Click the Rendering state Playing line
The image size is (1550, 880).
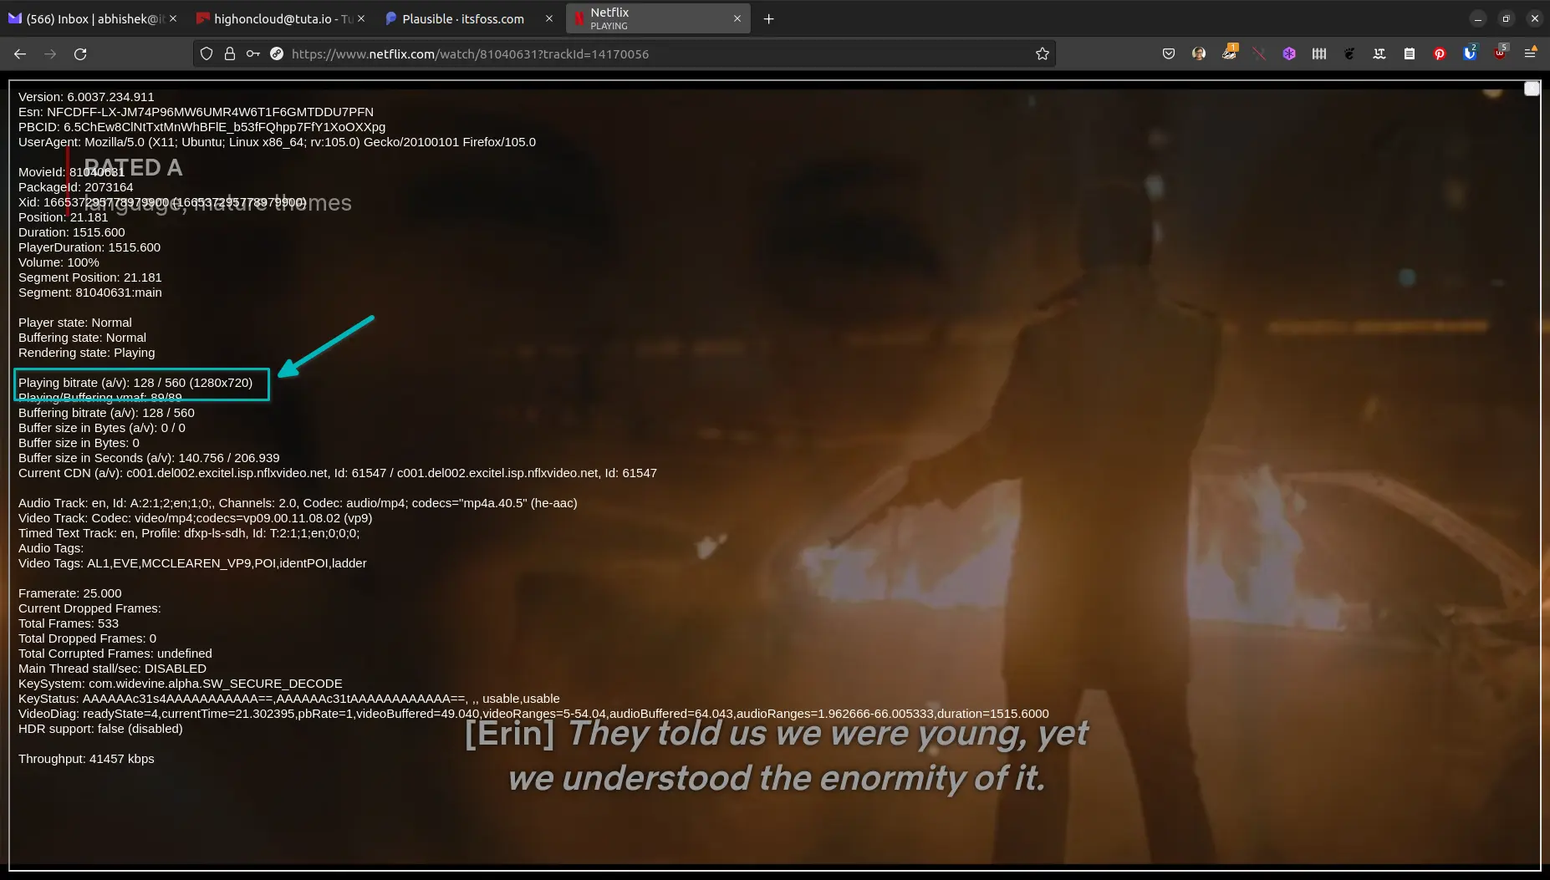coord(87,353)
